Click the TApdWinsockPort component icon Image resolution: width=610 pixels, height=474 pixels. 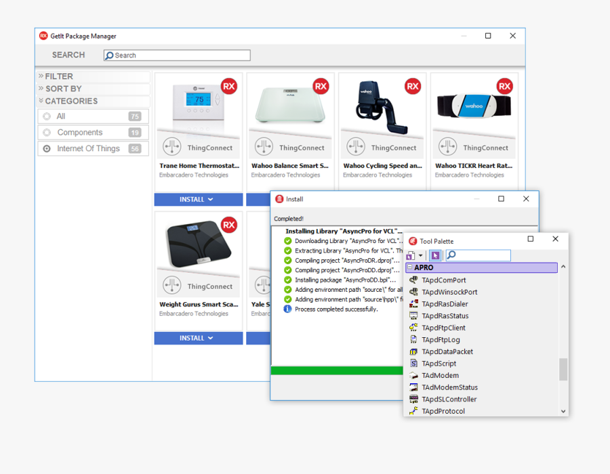413,292
